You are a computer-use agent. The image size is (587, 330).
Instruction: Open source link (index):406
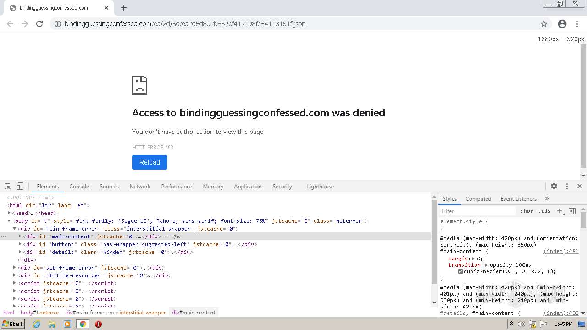(x=561, y=313)
